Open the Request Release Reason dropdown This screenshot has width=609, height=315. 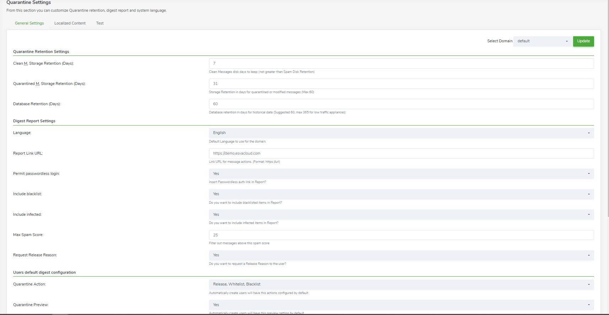pos(401,255)
